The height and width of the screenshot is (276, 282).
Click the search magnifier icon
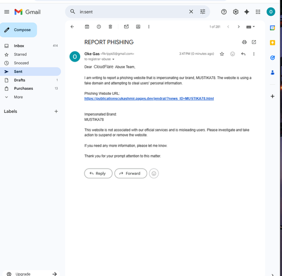click(73, 12)
